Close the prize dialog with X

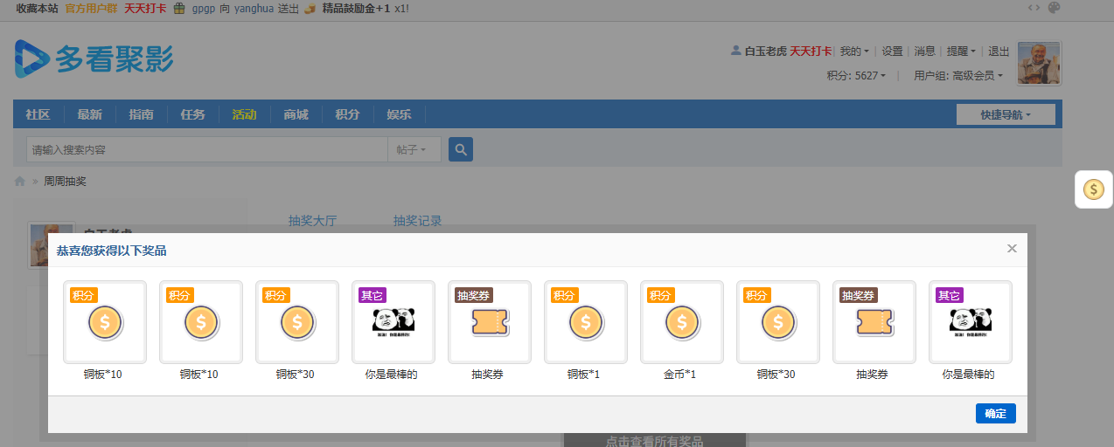tap(1012, 249)
